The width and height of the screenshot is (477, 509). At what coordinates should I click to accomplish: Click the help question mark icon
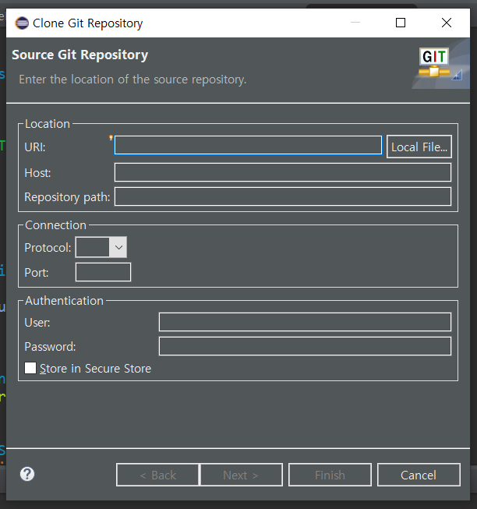click(27, 474)
